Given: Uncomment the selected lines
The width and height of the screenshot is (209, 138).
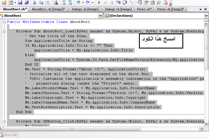Looking at the screenshot, I should coord(70,3).
